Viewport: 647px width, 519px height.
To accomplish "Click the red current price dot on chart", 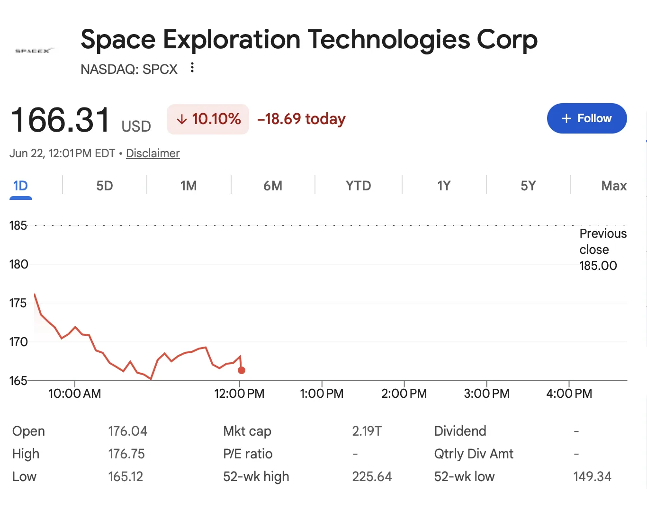I will tap(242, 370).
